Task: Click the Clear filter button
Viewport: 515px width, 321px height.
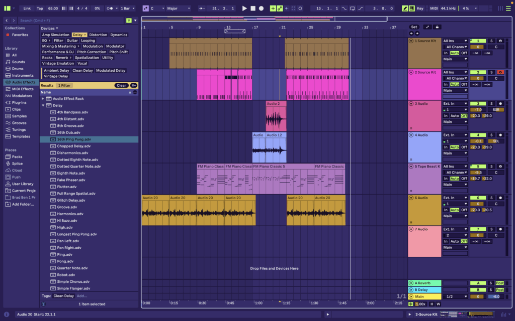Action: [121, 85]
